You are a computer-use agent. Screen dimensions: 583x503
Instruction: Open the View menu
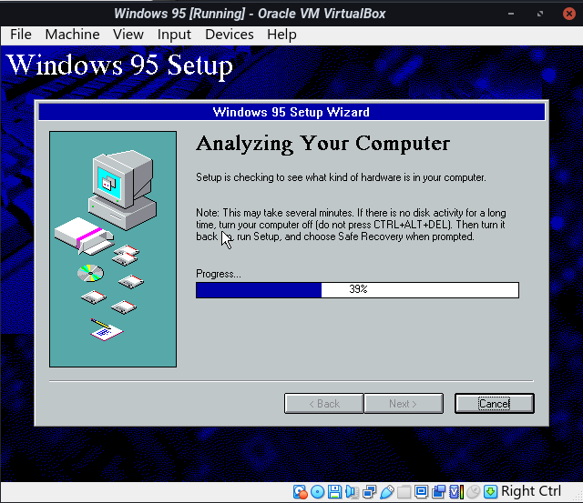[128, 35]
